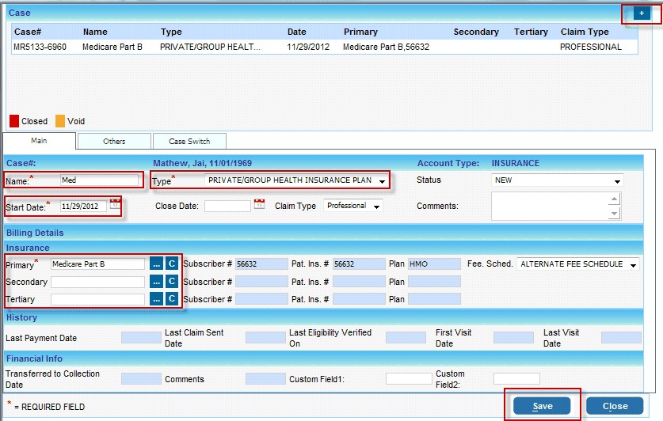Open the Close Date calendar picker
Image resolution: width=663 pixels, height=421 pixels.
259,206
